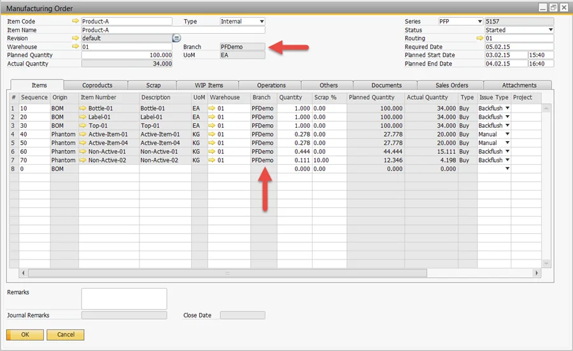This screenshot has width=573, height=351.
Task: Open the link arrow for Active-Item-01
Action: 83,134
